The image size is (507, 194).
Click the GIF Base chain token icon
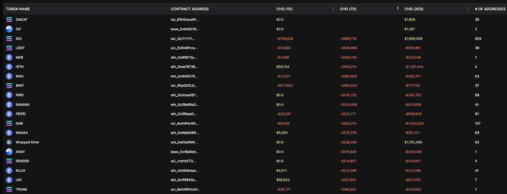[9, 29]
